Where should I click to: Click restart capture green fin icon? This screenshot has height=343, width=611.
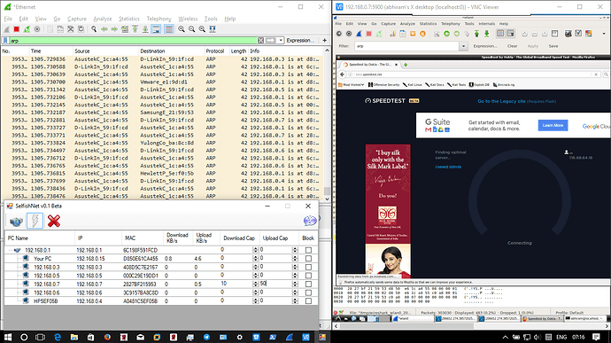[27, 29]
